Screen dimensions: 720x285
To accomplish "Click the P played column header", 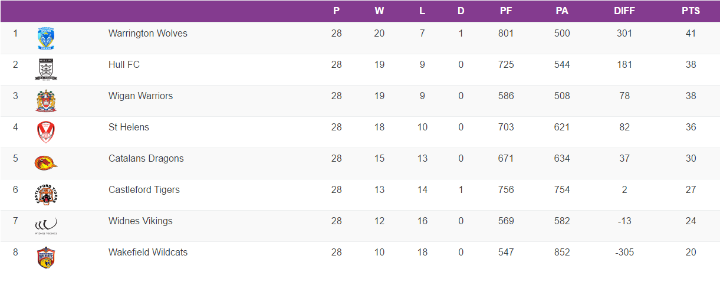I will point(336,11).
